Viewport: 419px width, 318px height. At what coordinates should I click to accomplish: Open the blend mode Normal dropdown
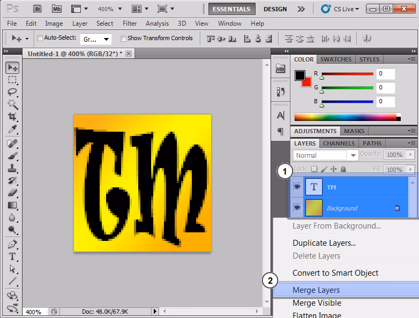(326, 155)
